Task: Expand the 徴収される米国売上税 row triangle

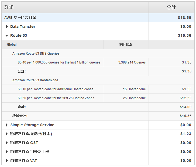Action: click(7, 152)
